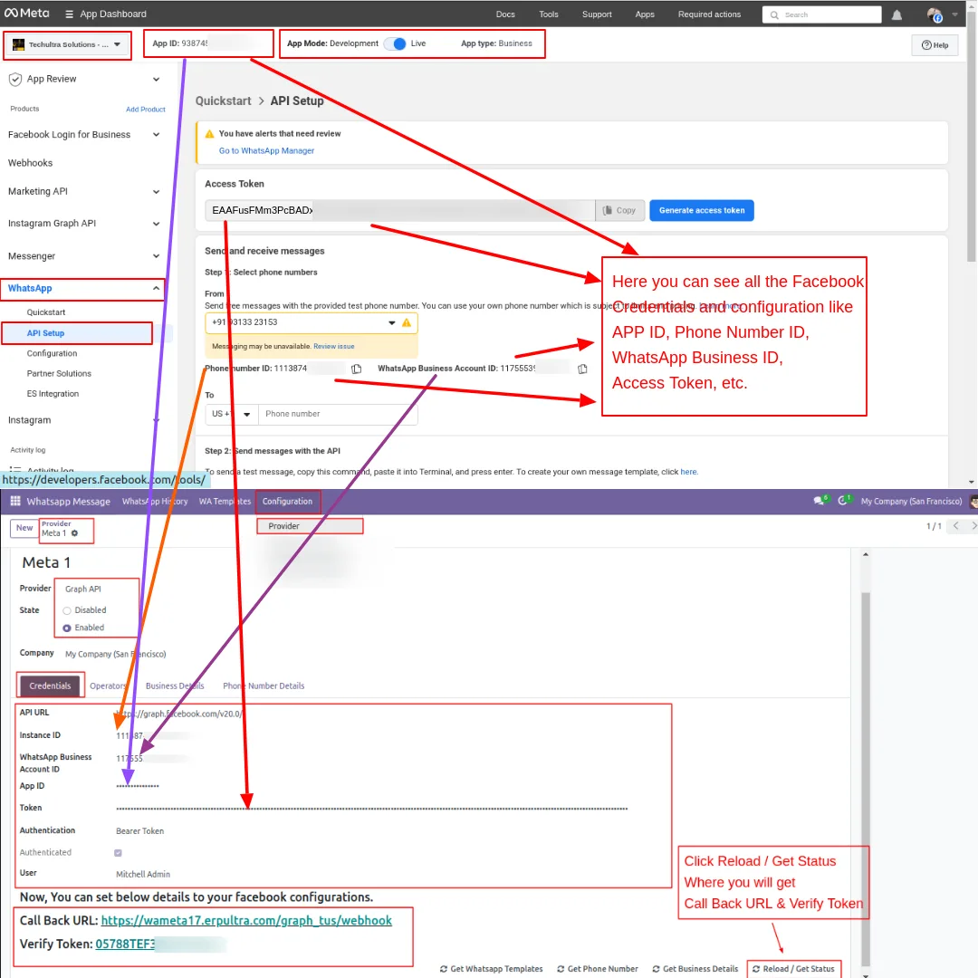978x978 pixels.
Task: Open the Call Back URL link
Action: [x=246, y=921]
